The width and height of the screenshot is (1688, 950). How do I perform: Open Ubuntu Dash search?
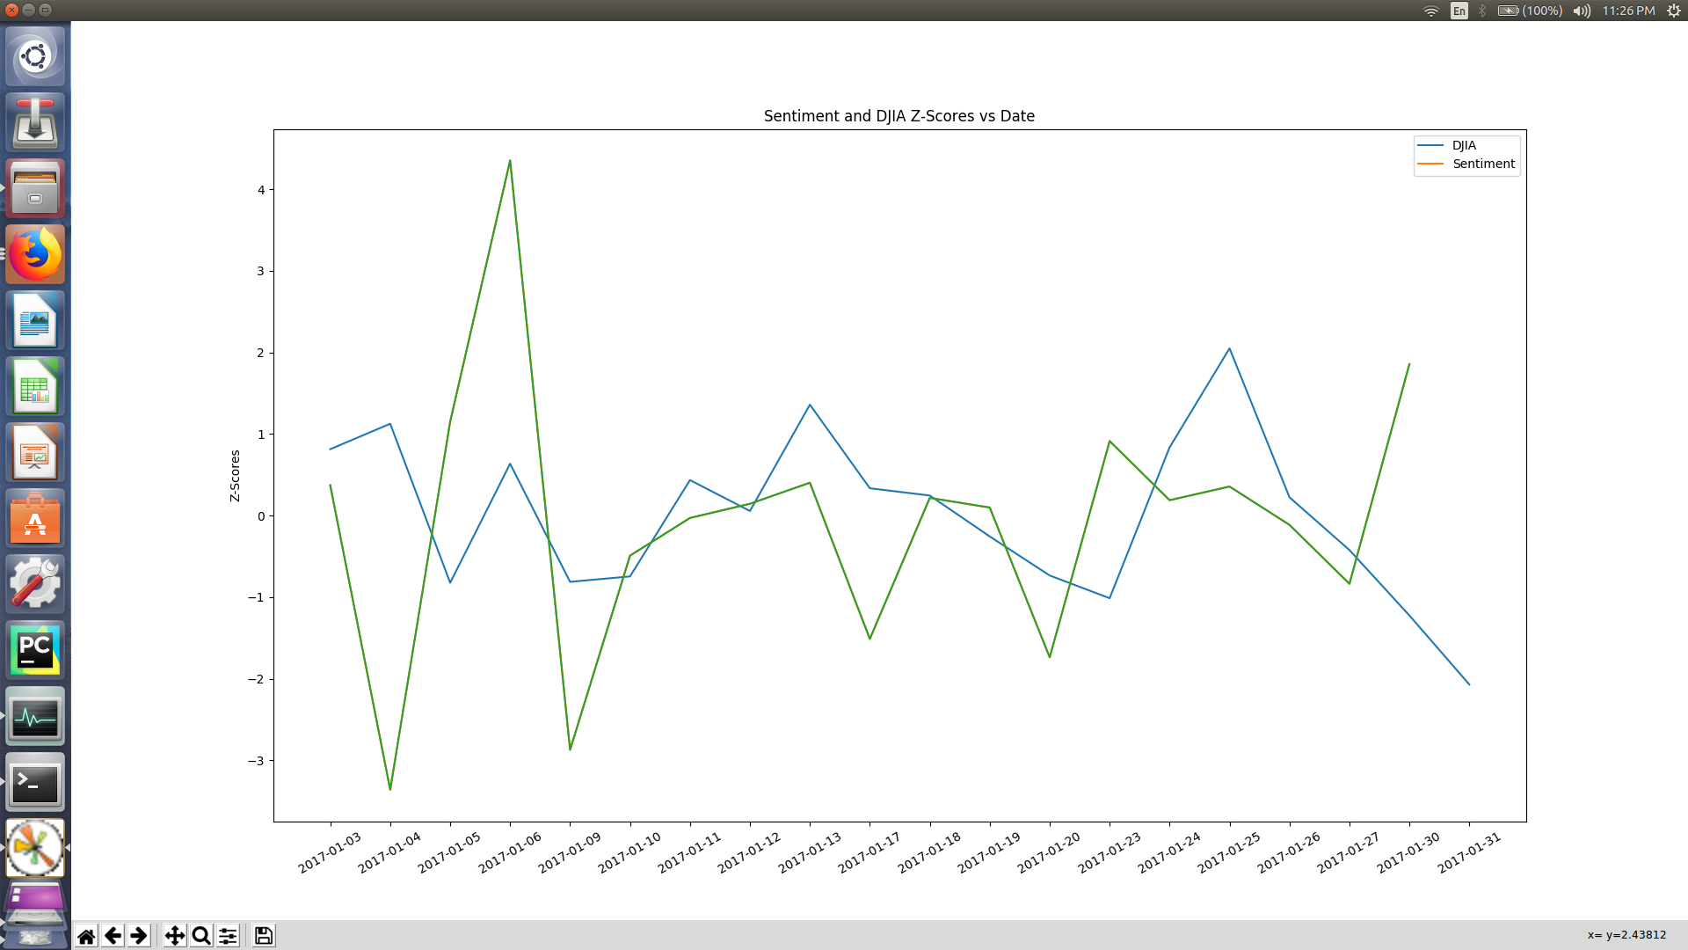tap(35, 57)
